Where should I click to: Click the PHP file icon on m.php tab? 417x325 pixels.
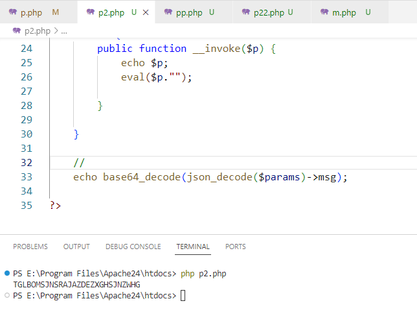pyautogui.click(x=324, y=12)
